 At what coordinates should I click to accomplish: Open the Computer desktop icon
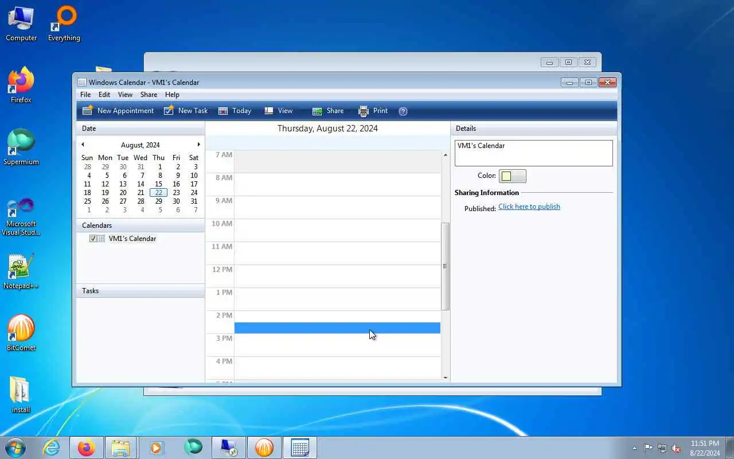click(x=21, y=24)
